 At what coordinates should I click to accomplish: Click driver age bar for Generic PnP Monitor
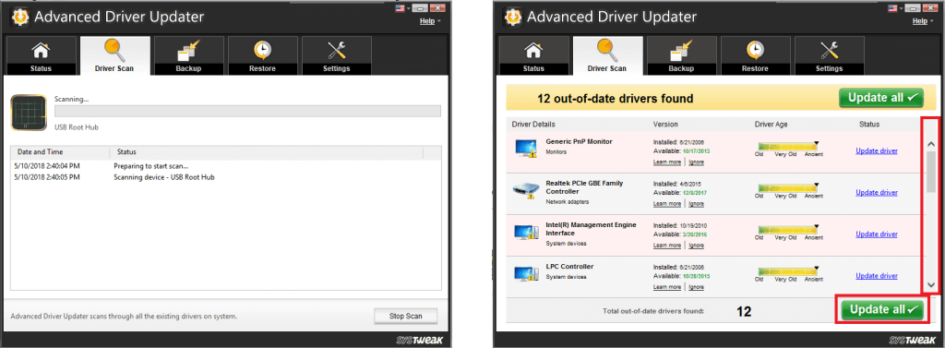pos(788,147)
